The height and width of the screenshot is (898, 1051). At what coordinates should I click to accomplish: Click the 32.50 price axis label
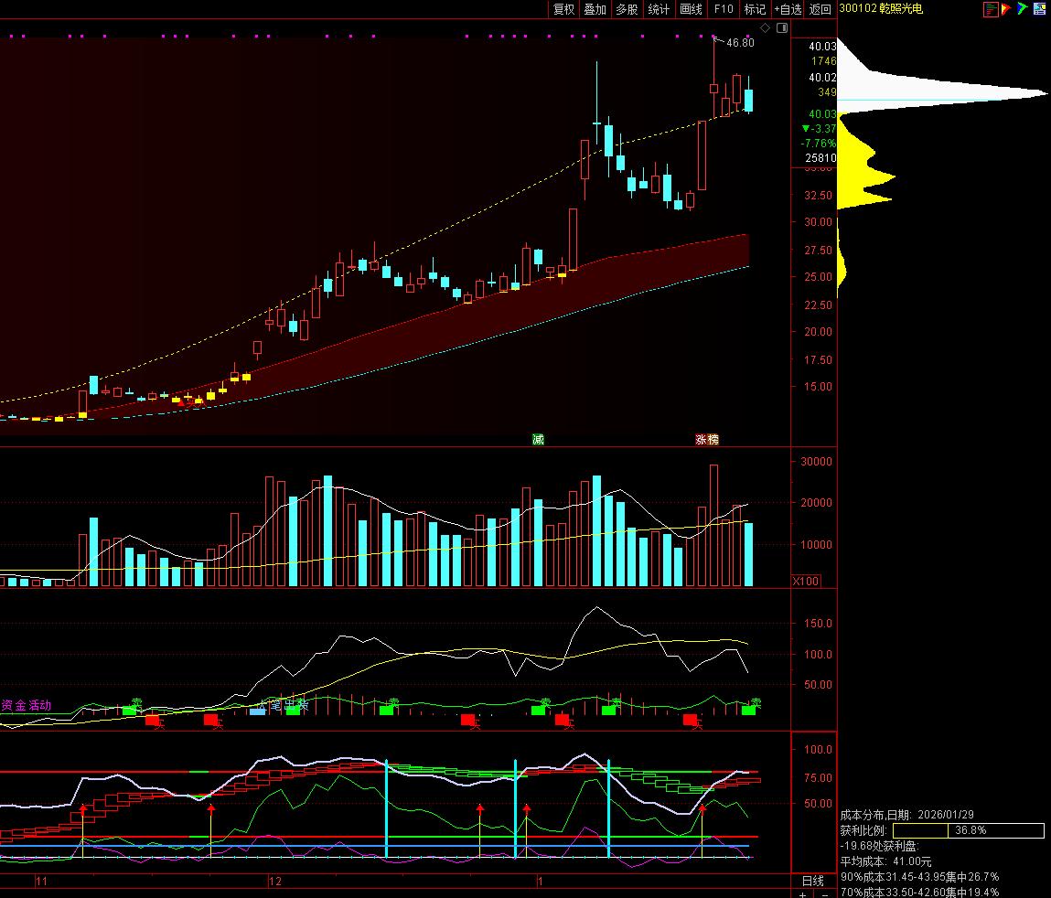819,195
